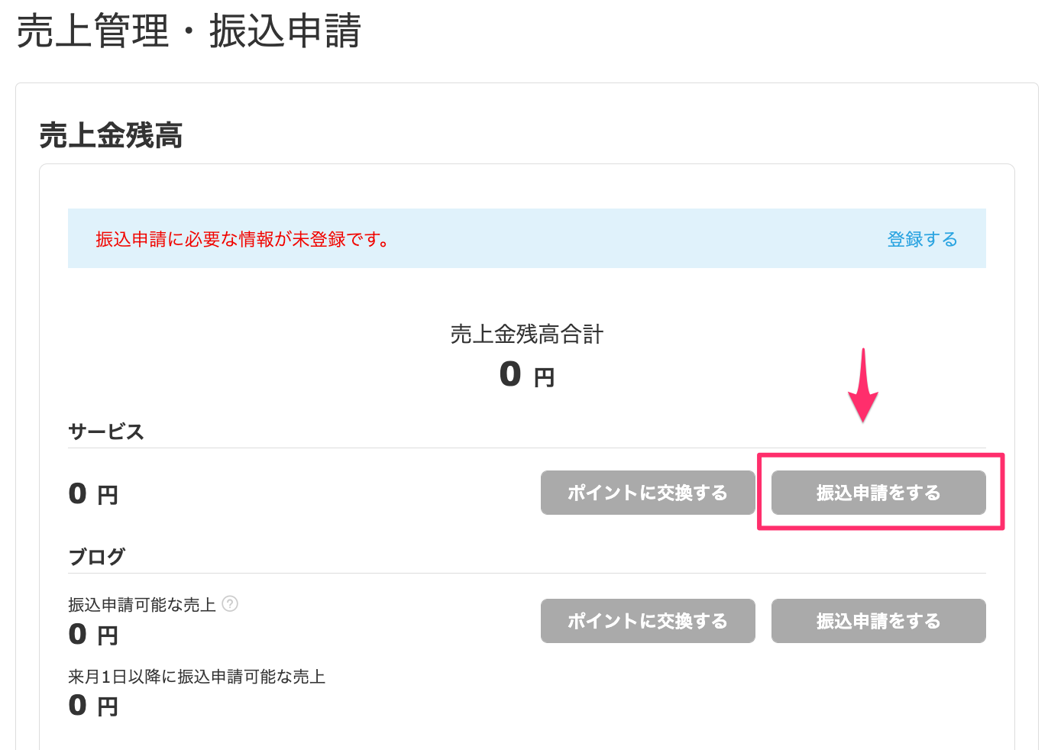Click ポイントに交換する in the サービス row
1048x750 pixels.
coord(648,493)
